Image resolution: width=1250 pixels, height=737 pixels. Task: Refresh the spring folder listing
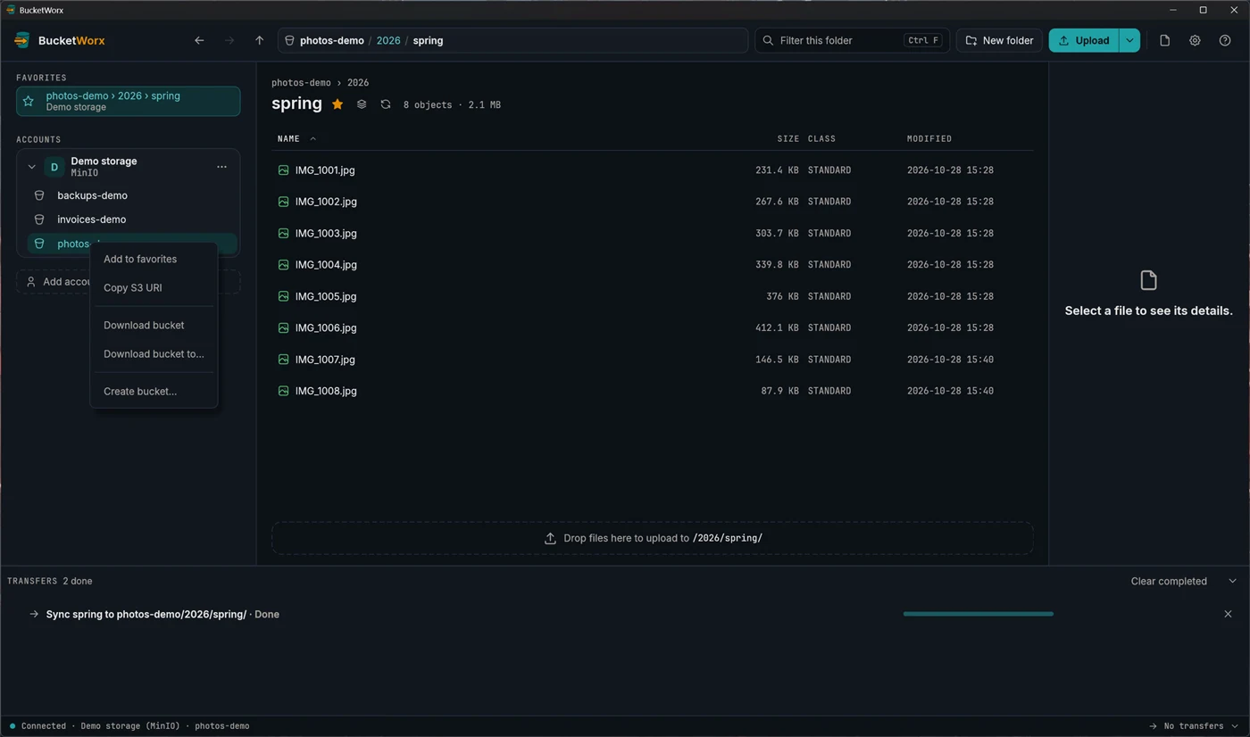pos(386,104)
